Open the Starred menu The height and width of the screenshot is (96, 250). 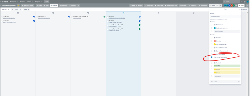[x=30, y=1]
